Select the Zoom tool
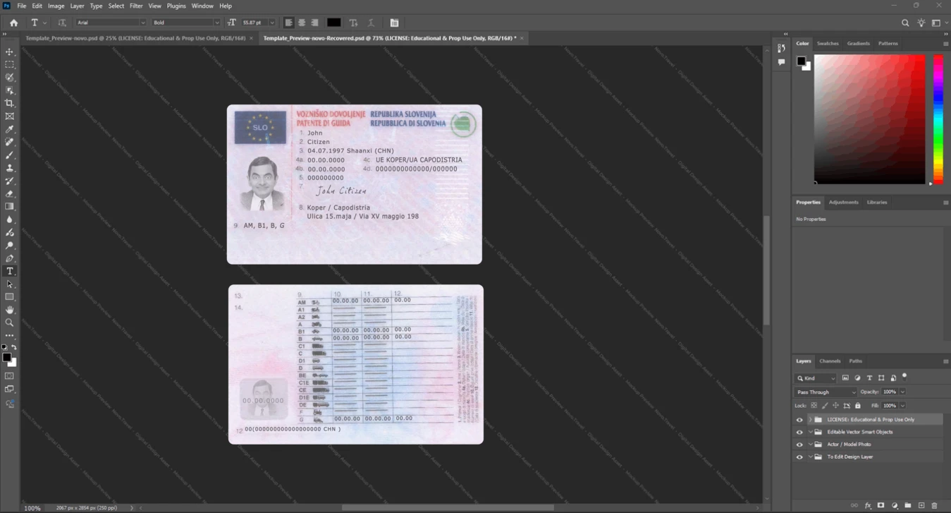 (10, 322)
